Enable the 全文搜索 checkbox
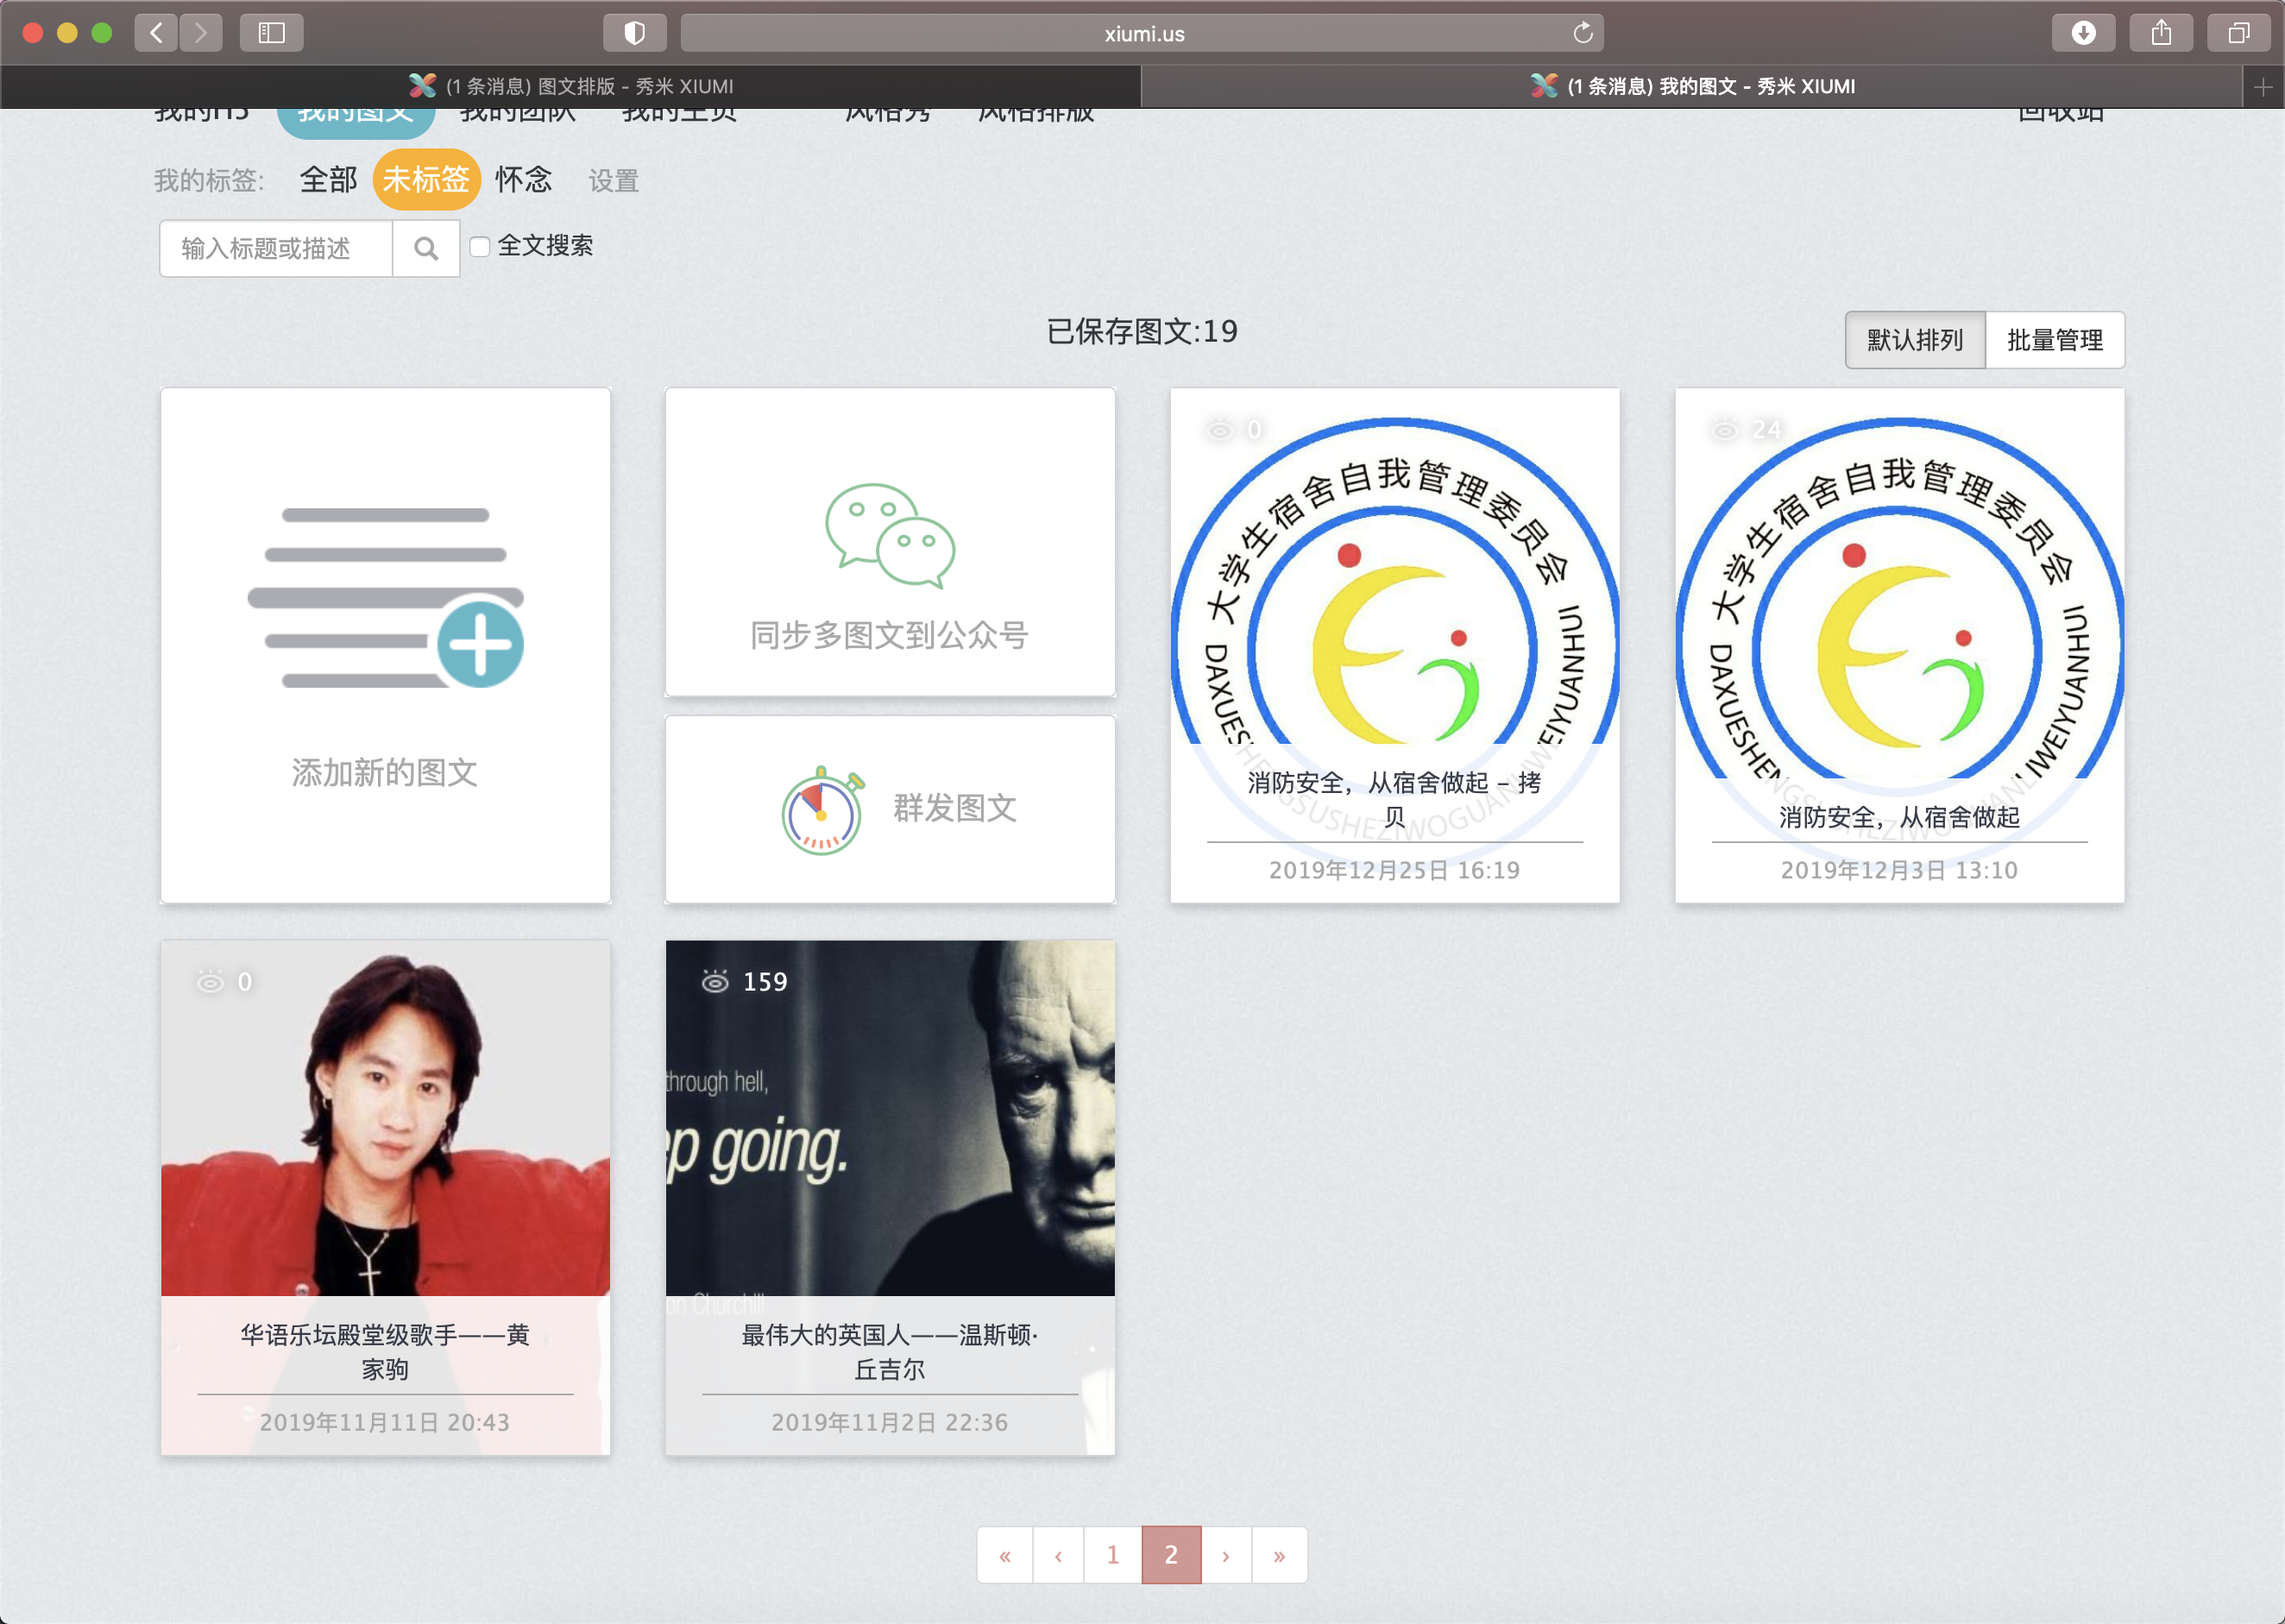This screenshot has width=2285, height=1624. [480, 246]
